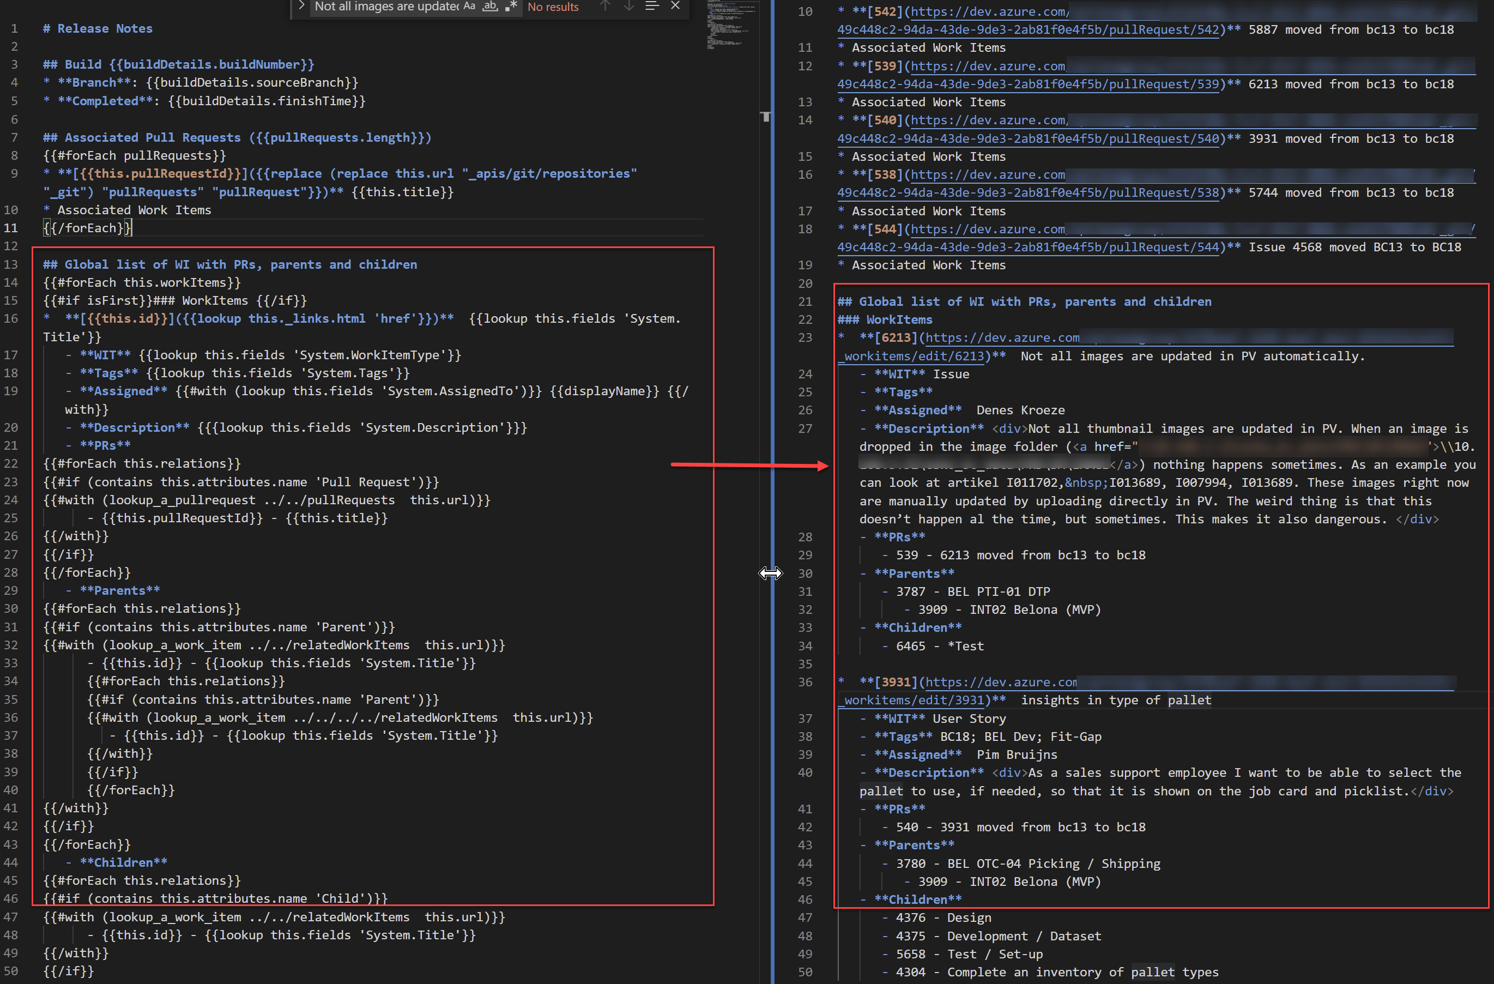Click the '**Description**' System.Description template line

[297, 427]
